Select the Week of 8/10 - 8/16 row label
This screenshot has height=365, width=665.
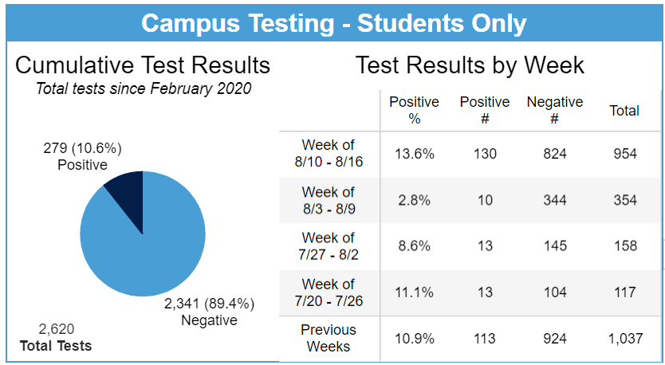pos(329,153)
